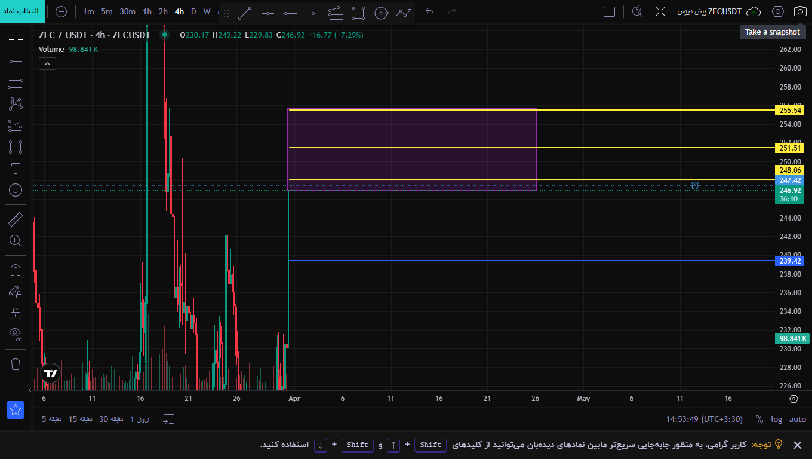
Task: Open the layout setup square icon
Action: [x=609, y=11]
